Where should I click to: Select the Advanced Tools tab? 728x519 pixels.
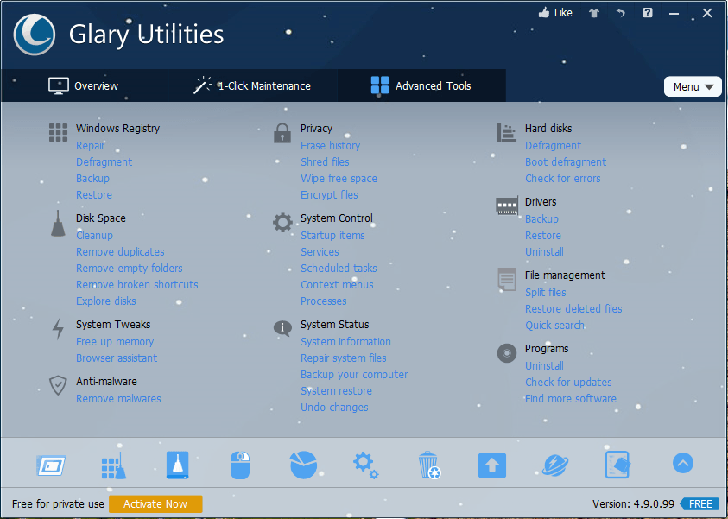pyautogui.click(x=421, y=85)
